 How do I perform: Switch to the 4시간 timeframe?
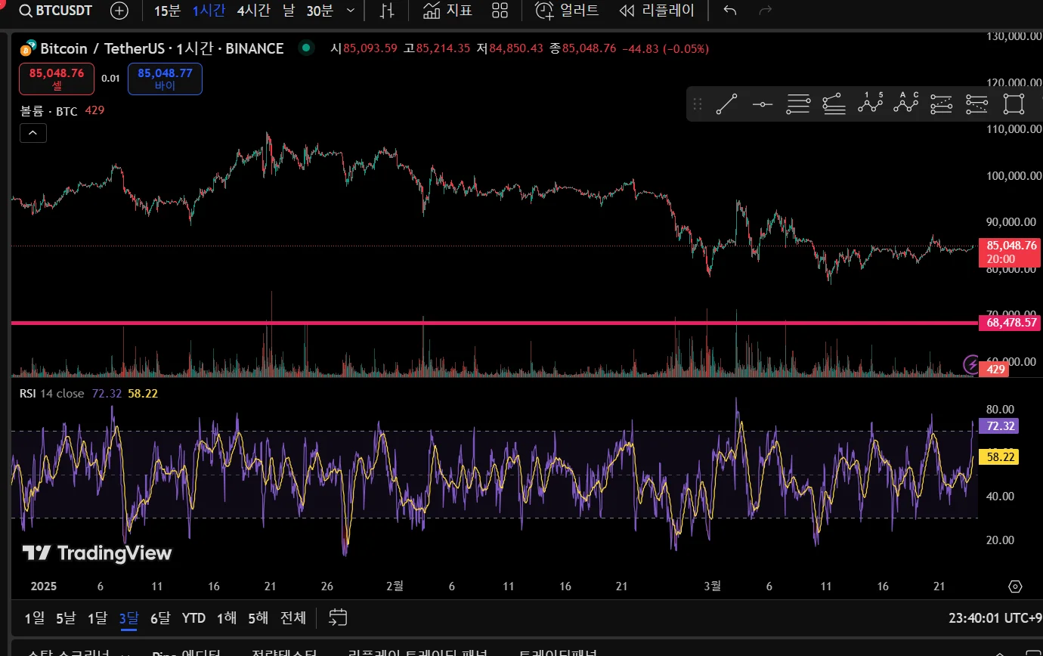pyautogui.click(x=252, y=11)
